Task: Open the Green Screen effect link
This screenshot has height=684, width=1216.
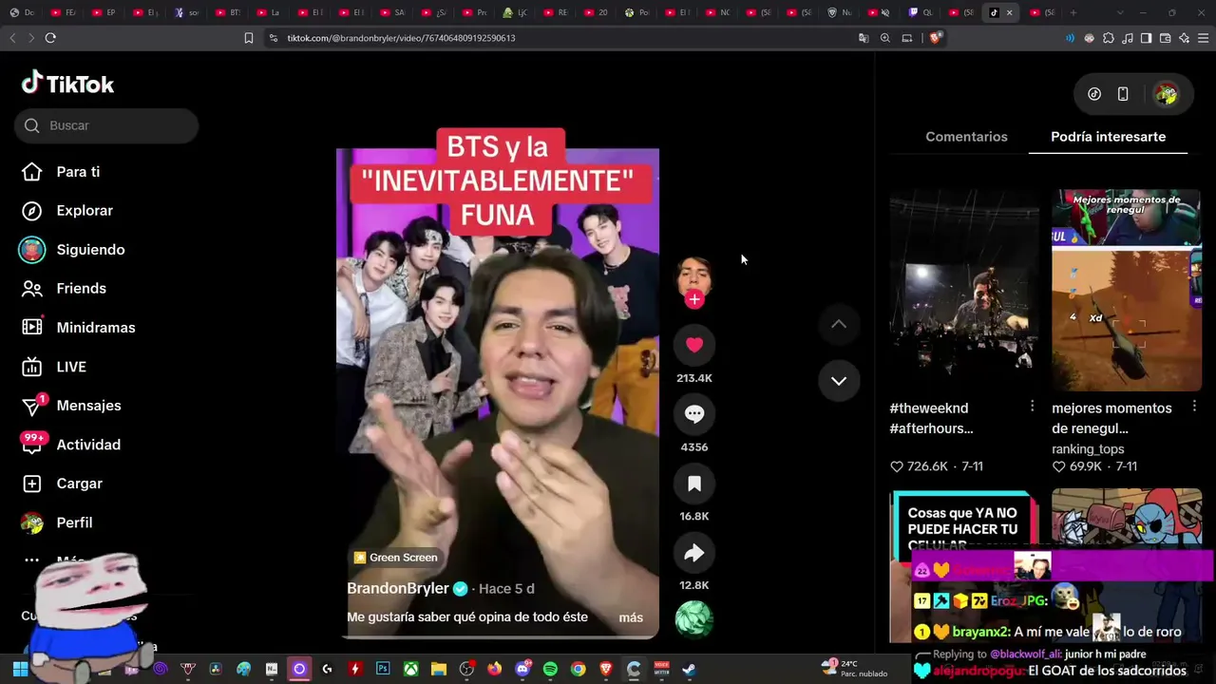Action: pyautogui.click(x=395, y=558)
